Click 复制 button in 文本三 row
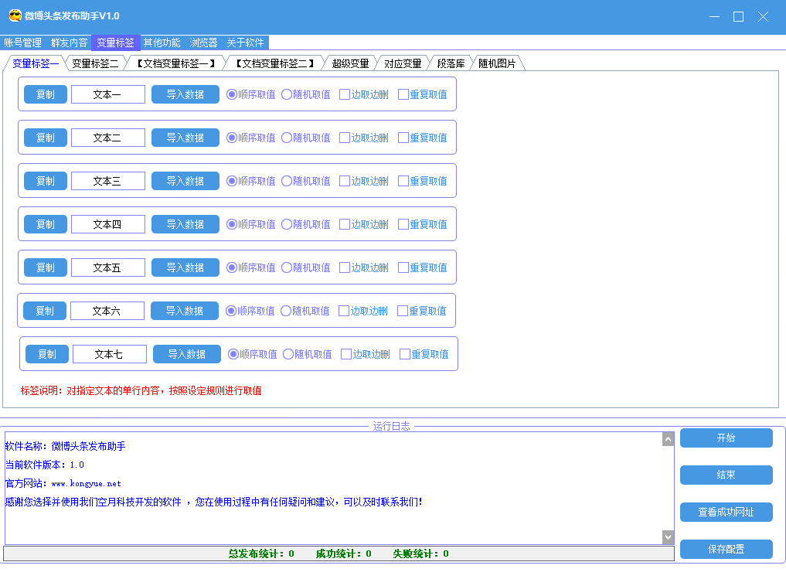This screenshot has height=579, width=786. (x=46, y=181)
